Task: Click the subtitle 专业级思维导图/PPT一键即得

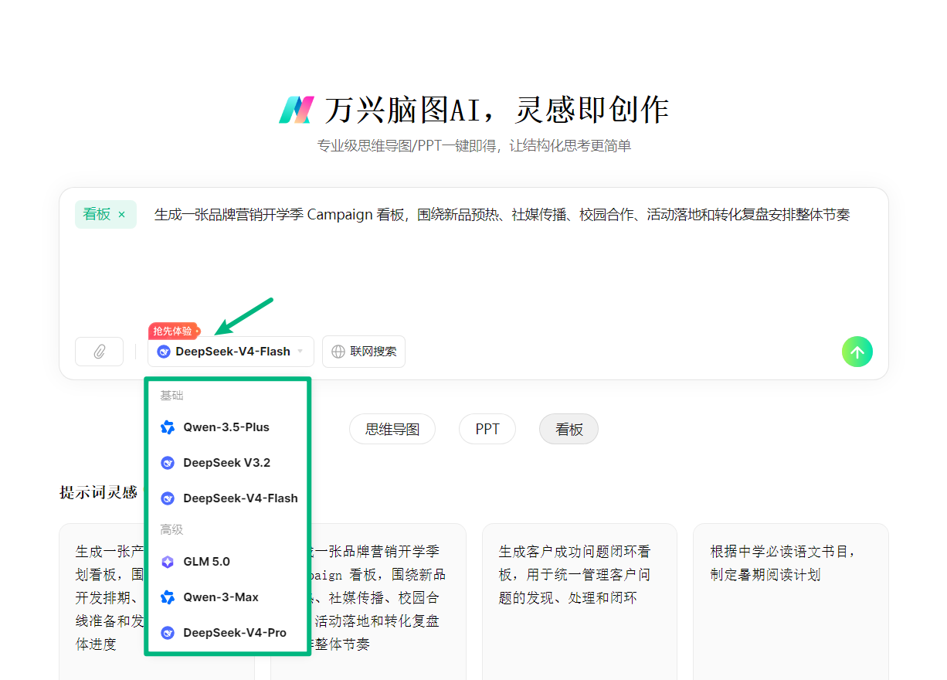Action: point(473,146)
